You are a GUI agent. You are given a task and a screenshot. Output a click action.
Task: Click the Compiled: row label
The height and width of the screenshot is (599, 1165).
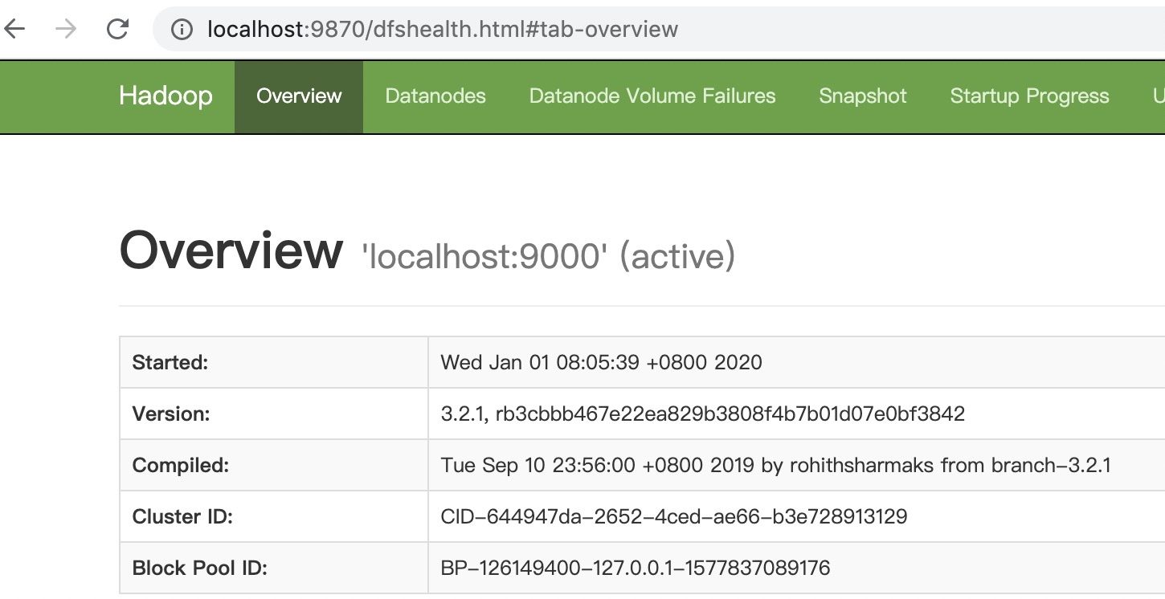pos(181,465)
